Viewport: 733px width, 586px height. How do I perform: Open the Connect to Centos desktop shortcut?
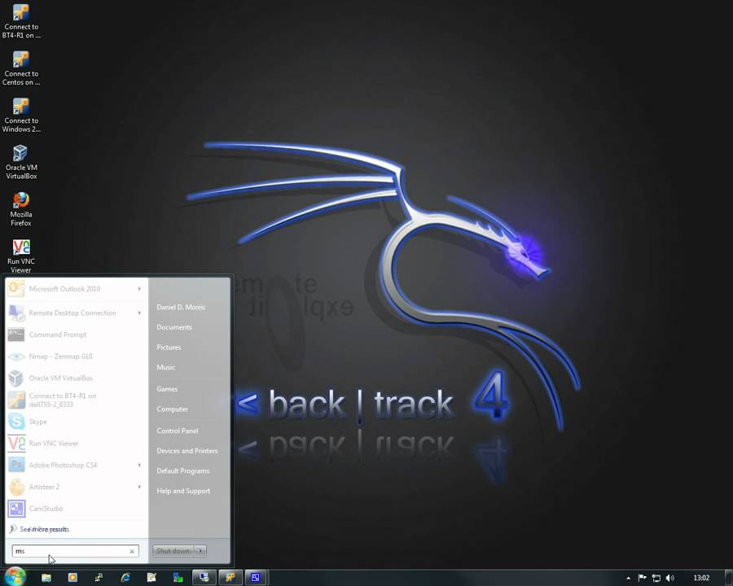(21, 68)
